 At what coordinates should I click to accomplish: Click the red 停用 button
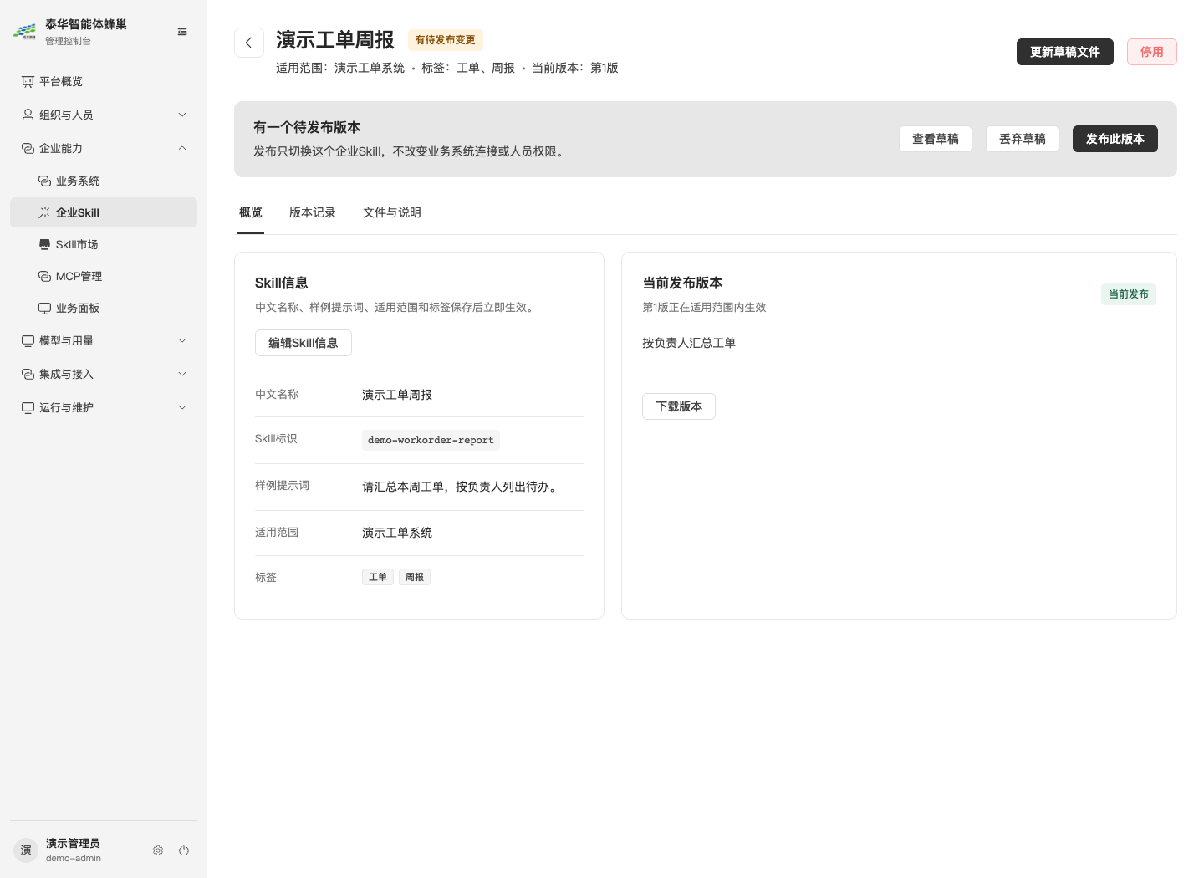[1152, 52]
